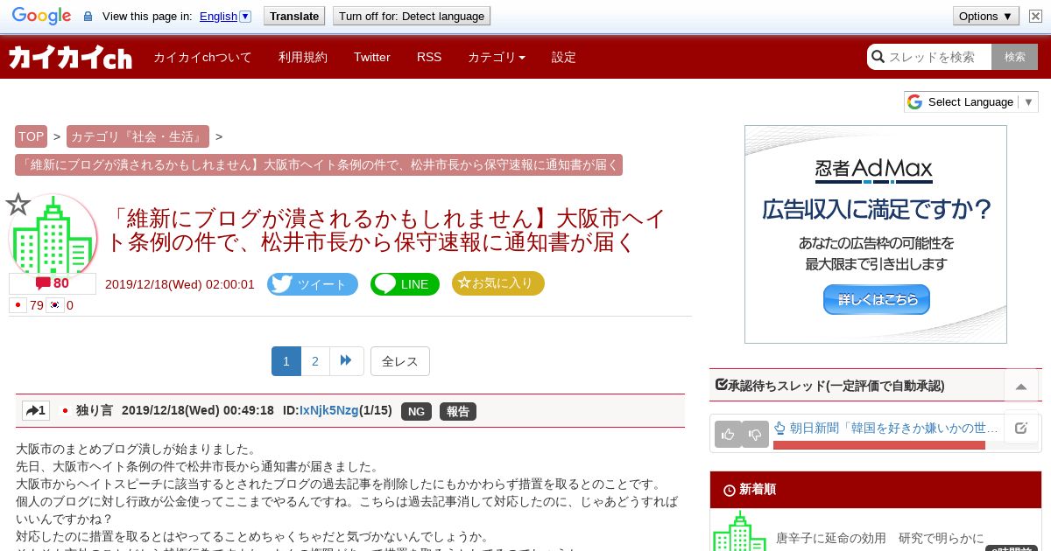Click the 新着順 thread building thumbnail
This screenshot has width=1051, height=551.
(x=739, y=532)
